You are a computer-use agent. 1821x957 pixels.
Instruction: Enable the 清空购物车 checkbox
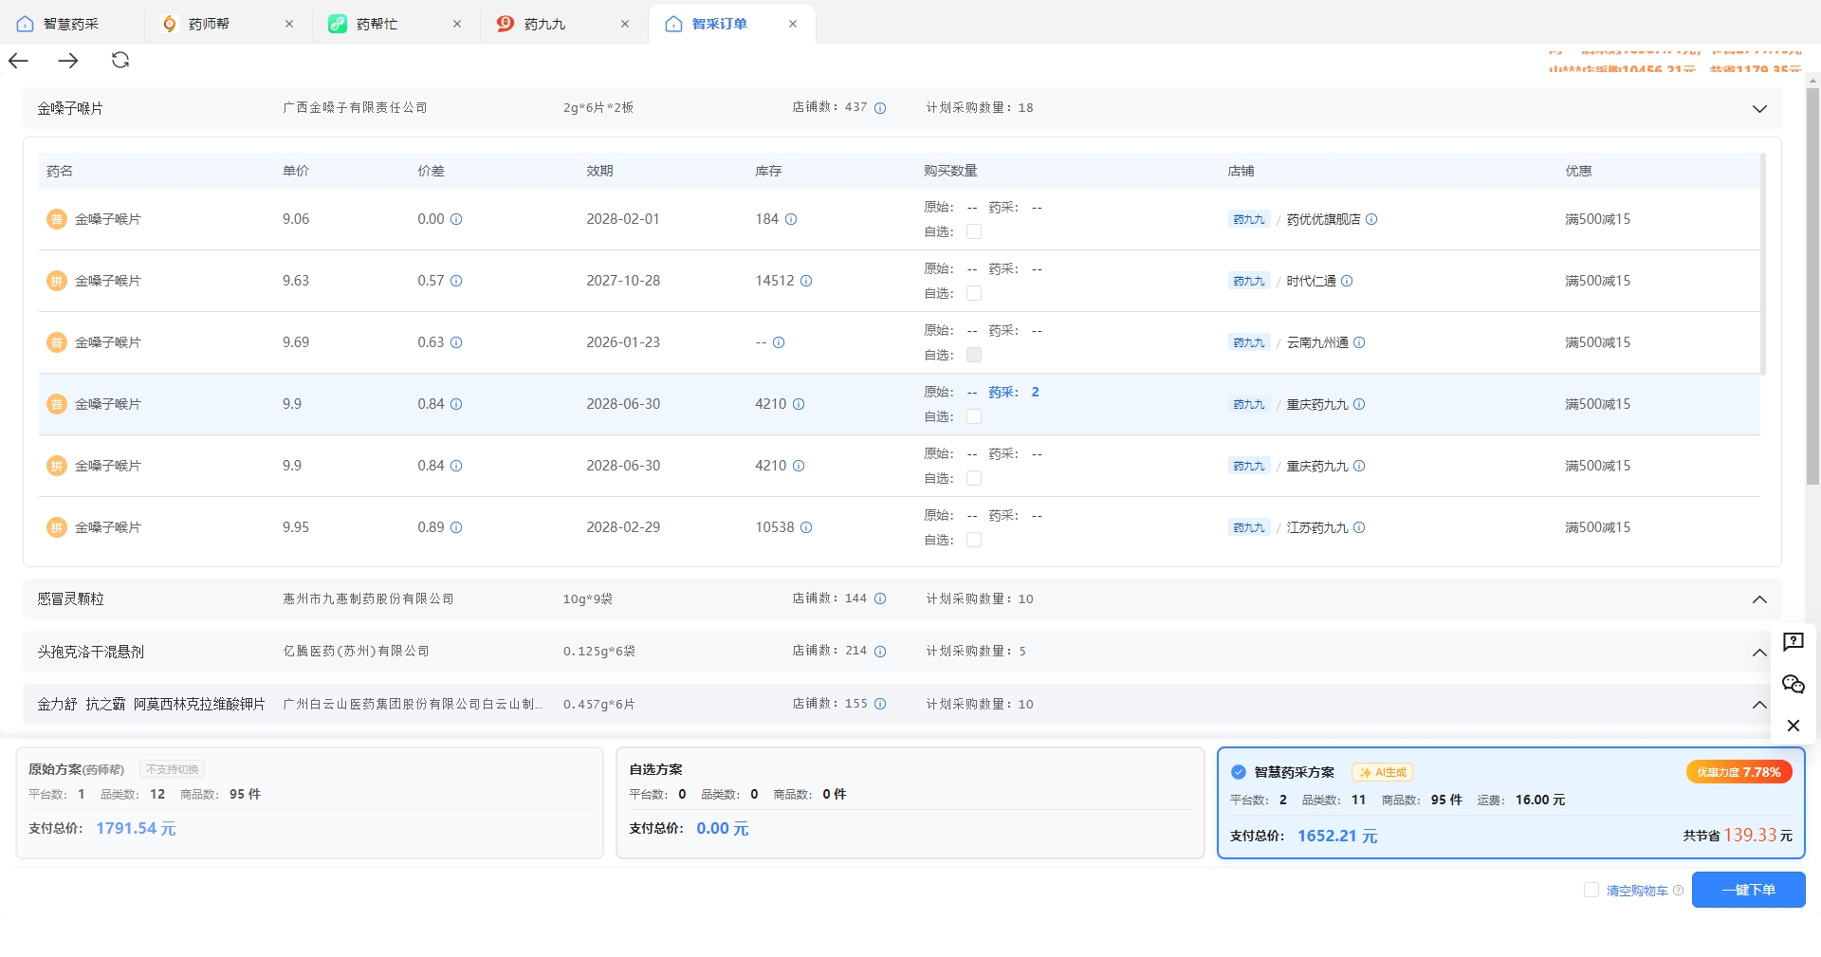coord(1591,889)
